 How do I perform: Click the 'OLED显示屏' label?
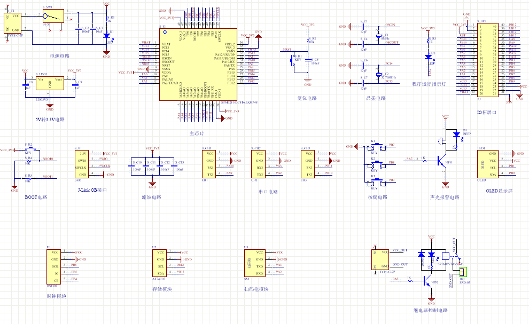click(x=499, y=191)
